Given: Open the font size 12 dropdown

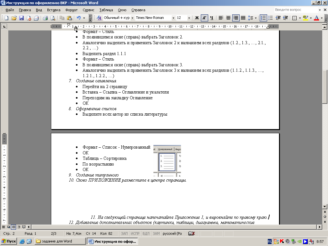Looking at the screenshot, I should (189, 18).
